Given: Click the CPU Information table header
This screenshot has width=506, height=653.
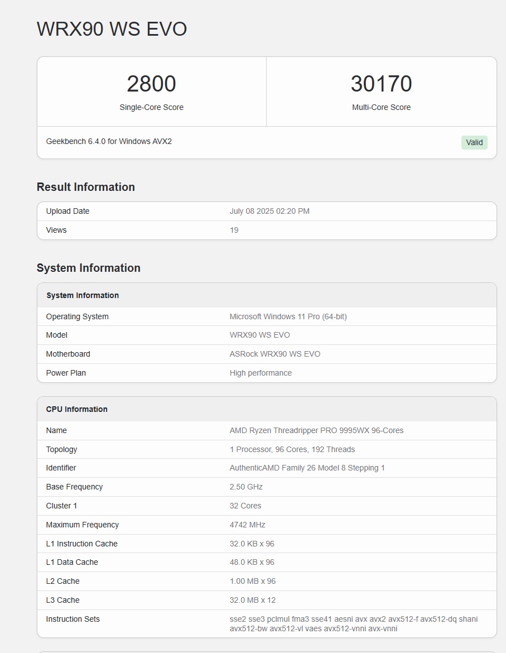Looking at the screenshot, I should [x=77, y=409].
